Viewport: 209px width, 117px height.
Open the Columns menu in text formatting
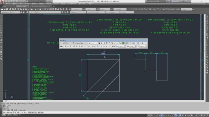(x=61, y=47)
